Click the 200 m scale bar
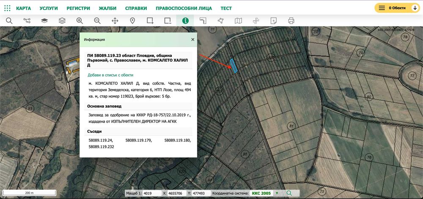Viewport: 423px width, 199px height. (x=29, y=193)
